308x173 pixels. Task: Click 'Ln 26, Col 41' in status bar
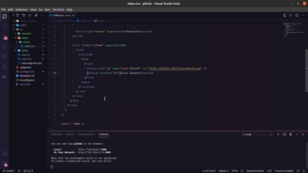tap(209, 171)
